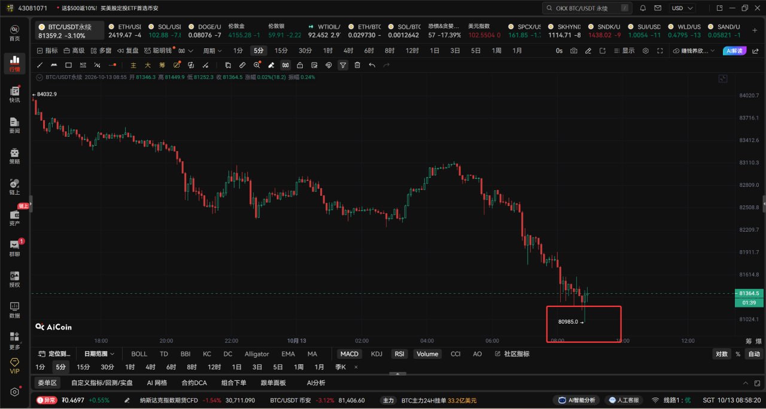Toggle 对数 logarithmic price scale
The image size is (766, 409).
[x=722, y=354]
